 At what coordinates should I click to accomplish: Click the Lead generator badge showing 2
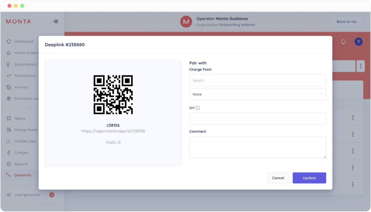pyautogui.click(x=51, y=195)
